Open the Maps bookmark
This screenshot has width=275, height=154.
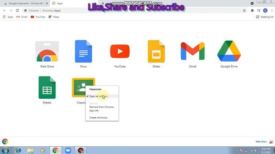click(x=54, y=17)
